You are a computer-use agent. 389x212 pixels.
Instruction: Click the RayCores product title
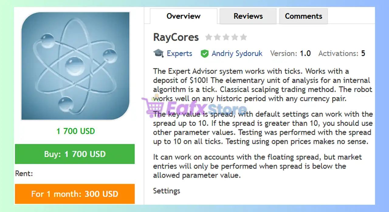(176, 37)
